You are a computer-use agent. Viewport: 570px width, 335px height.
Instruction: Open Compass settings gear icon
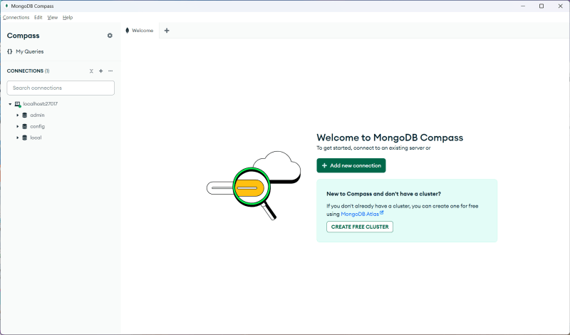click(x=110, y=36)
